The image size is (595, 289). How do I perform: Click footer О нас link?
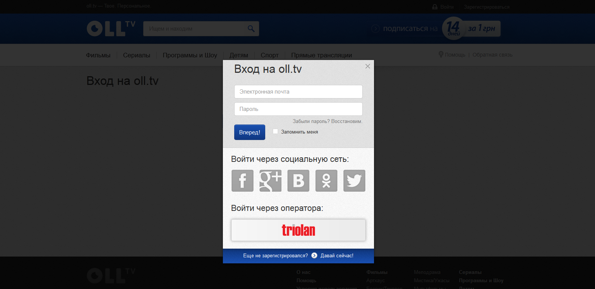pyautogui.click(x=303, y=272)
